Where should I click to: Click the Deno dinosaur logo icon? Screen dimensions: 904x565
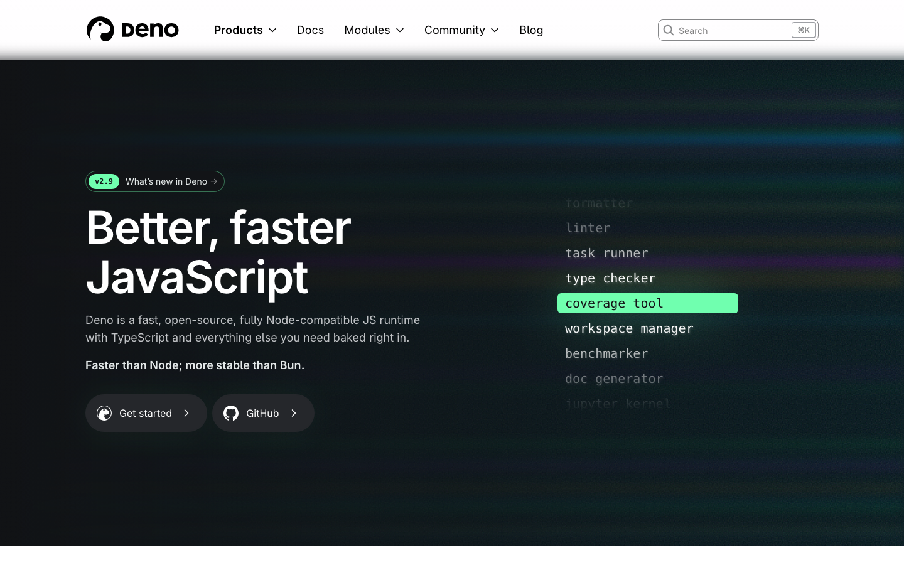[100, 30]
